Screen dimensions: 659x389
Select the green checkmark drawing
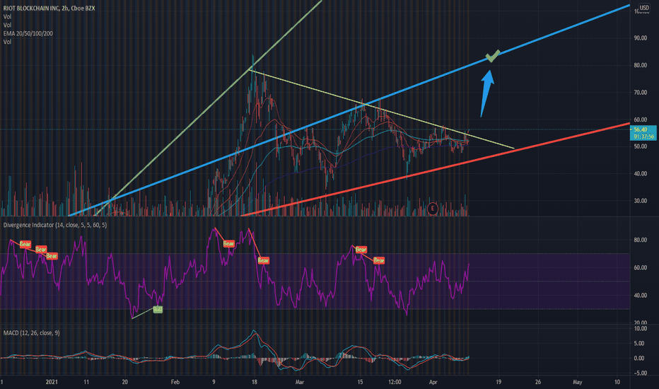(493, 56)
